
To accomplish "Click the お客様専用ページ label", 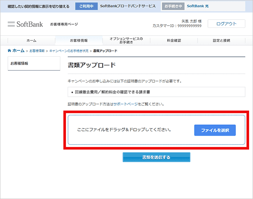I will 64,24.
